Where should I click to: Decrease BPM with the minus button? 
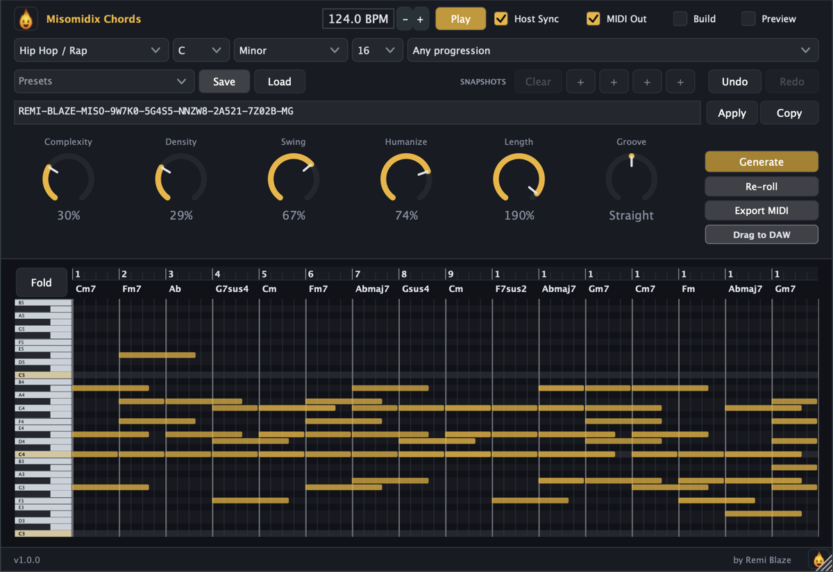tap(405, 19)
